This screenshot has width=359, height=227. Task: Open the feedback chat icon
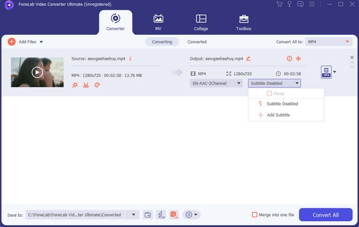click(x=300, y=4)
